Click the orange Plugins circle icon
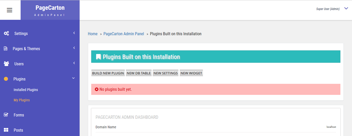 coord(6,79)
